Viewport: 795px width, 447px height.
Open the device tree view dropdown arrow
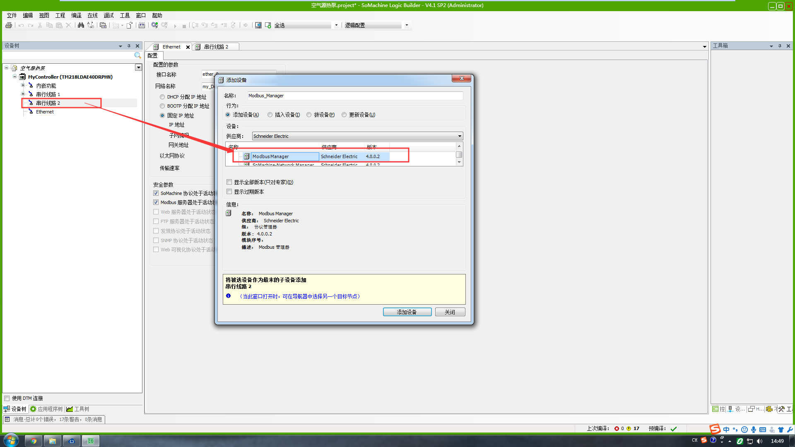(x=138, y=67)
